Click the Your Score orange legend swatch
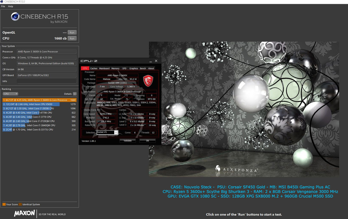 click(x=4, y=204)
